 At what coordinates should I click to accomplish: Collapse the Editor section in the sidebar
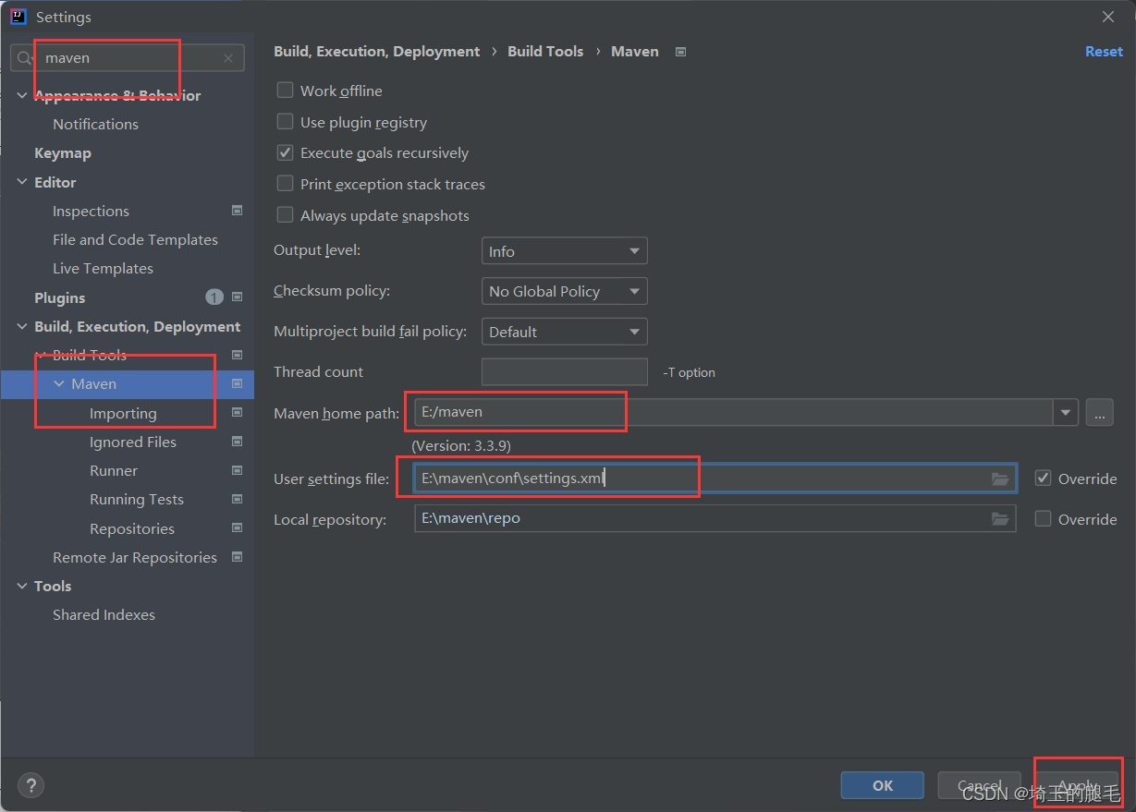point(22,182)
